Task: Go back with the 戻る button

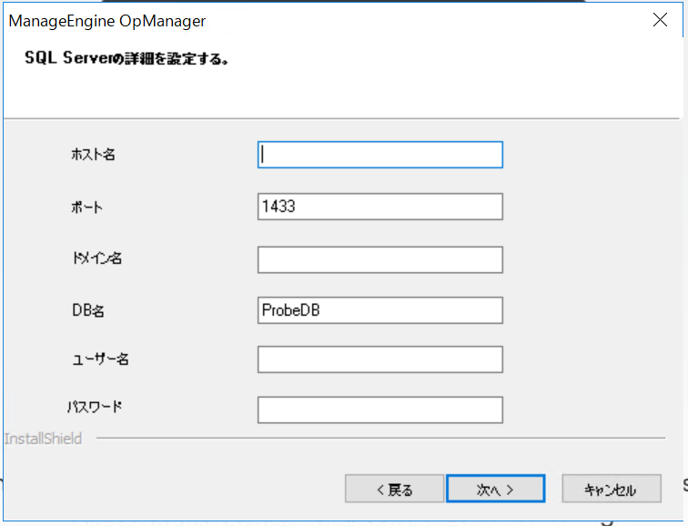Action: tap(394, 489)
